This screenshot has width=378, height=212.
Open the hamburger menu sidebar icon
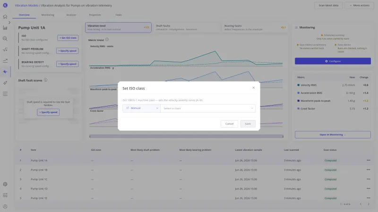click(x=5, y=94)
